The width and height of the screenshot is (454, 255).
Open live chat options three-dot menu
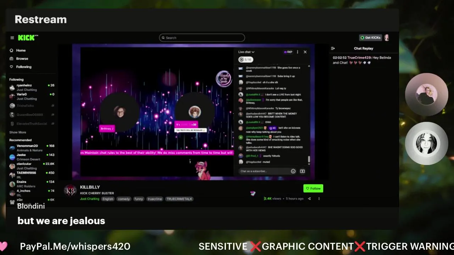point(297,52)
